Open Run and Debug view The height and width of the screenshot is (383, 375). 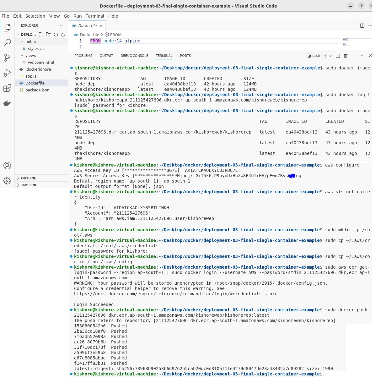7,73
